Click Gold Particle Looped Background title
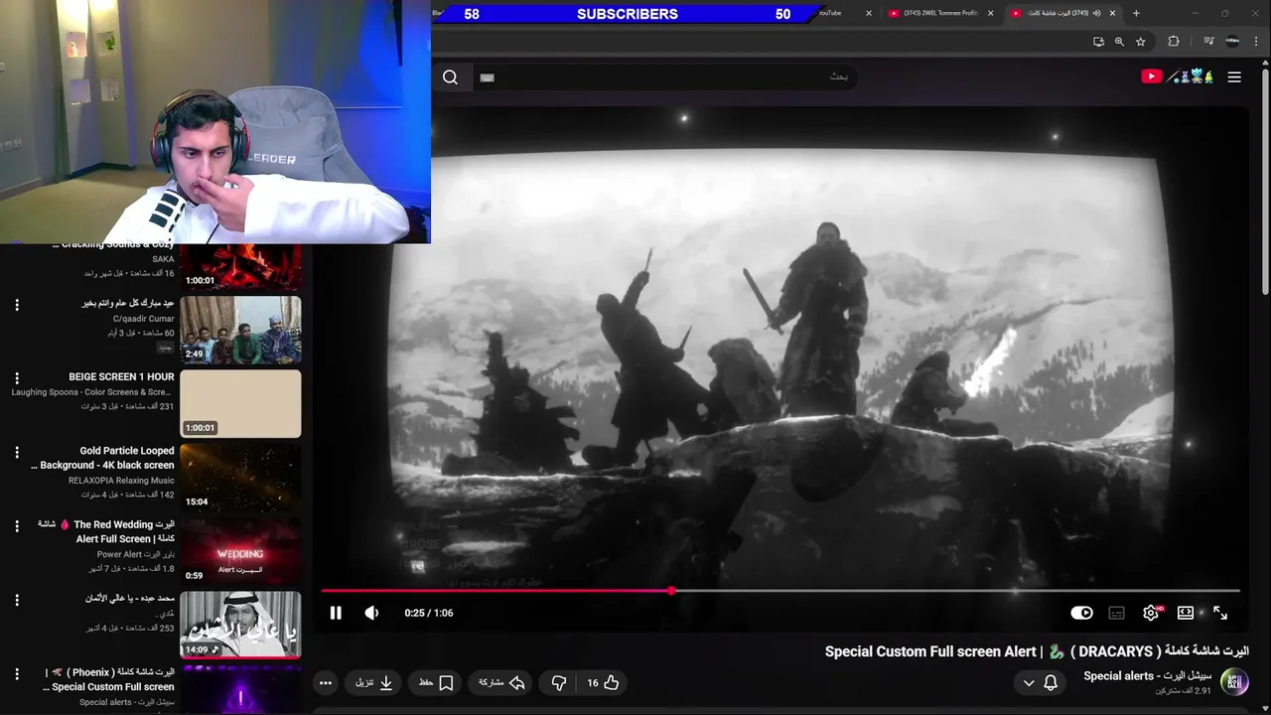Image resolution: width=1271 pixels, height=715 pixels. coord(102,458)
